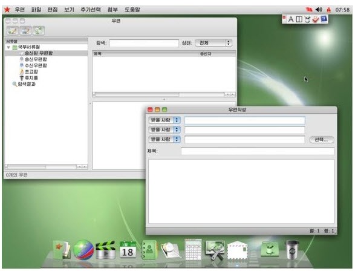The width and height of the screenshot is (355, 271).
Task: Click the red flame tray icon
Action: click(x=328, y=10)
